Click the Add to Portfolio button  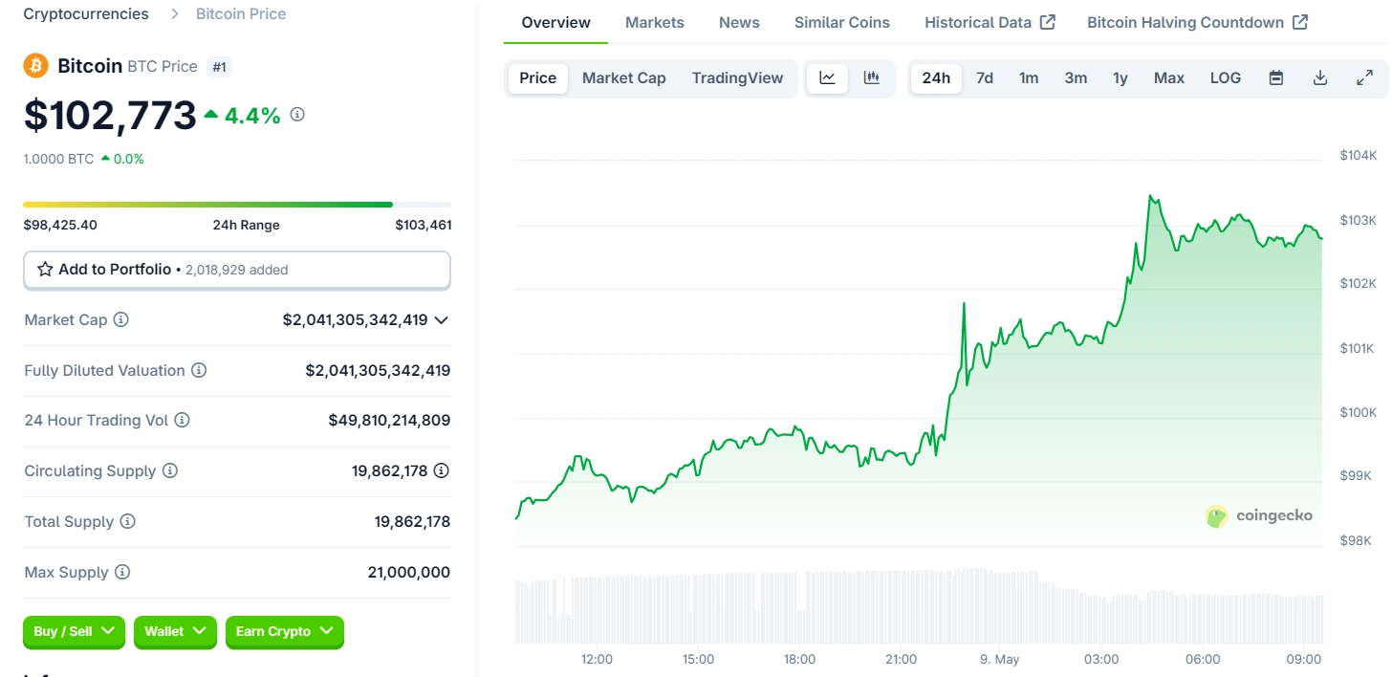coord(237,270)
